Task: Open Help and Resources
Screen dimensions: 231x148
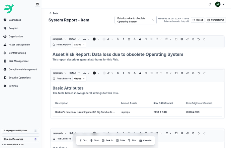Action: coord(20,139)
